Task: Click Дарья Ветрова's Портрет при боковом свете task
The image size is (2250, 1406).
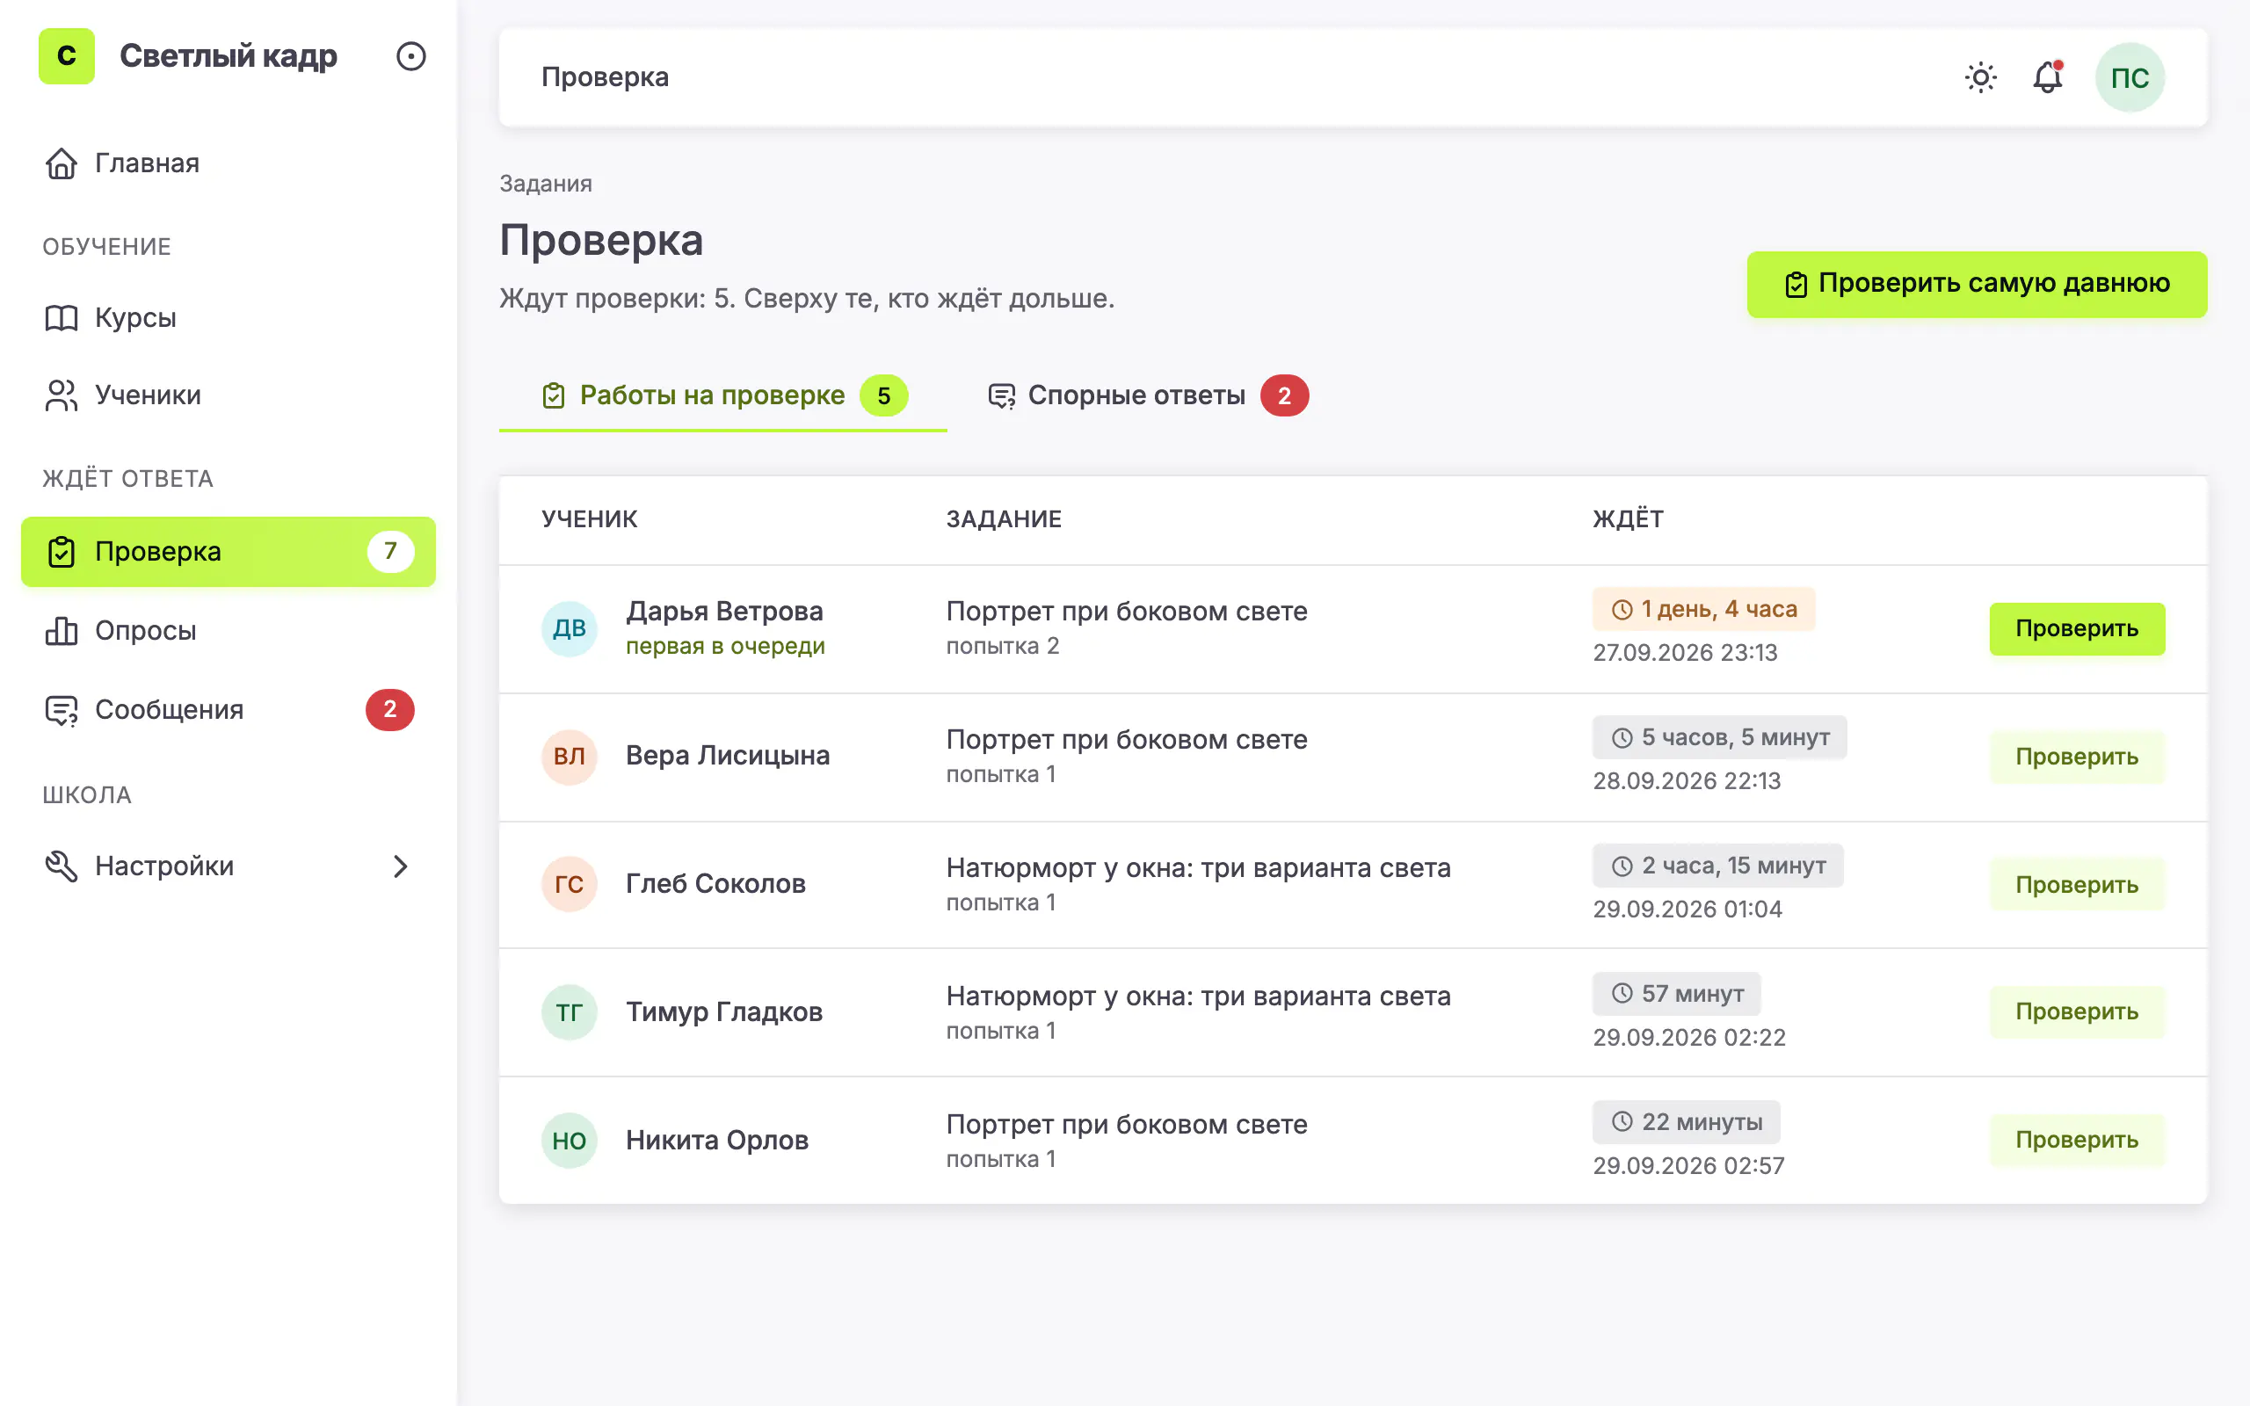Action: coord(1127,612)
